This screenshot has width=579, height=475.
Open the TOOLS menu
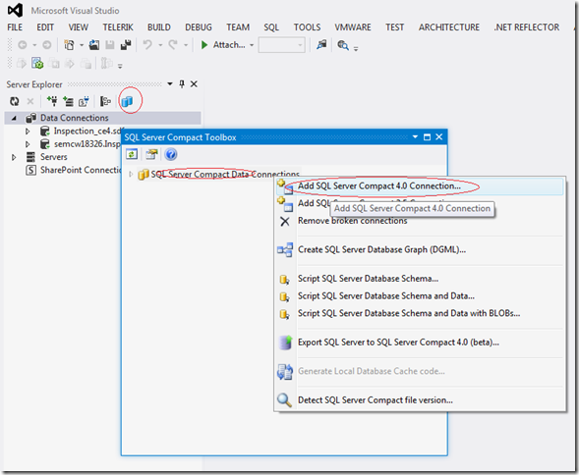pos(307,27)
